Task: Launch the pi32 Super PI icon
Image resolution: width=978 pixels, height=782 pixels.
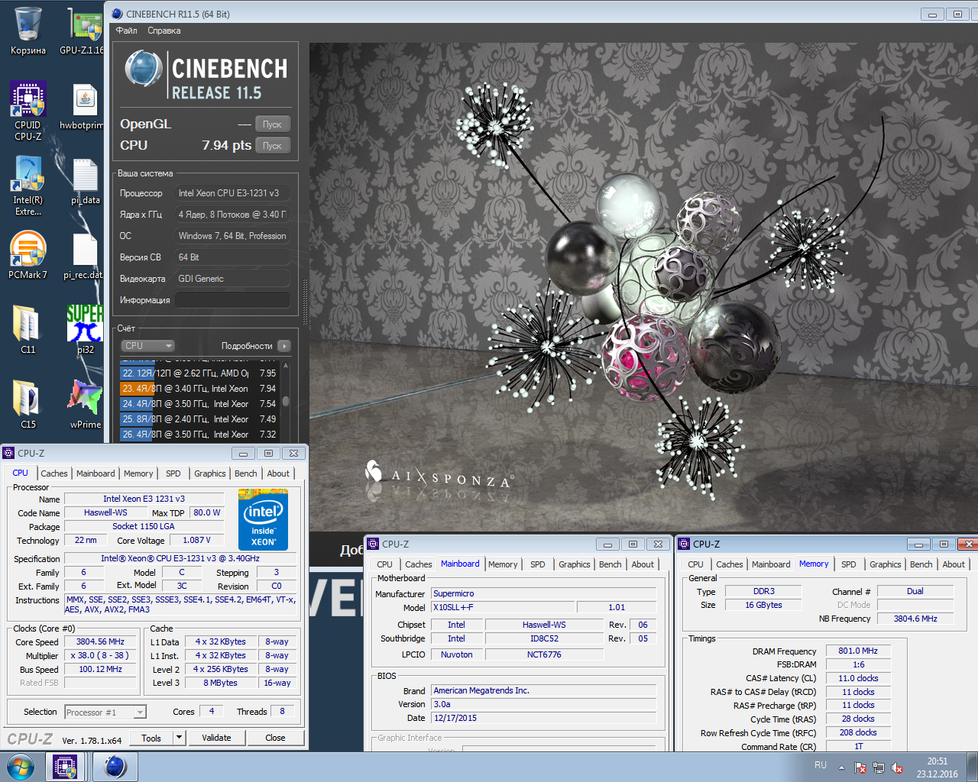Action: [x=85, y=329]
